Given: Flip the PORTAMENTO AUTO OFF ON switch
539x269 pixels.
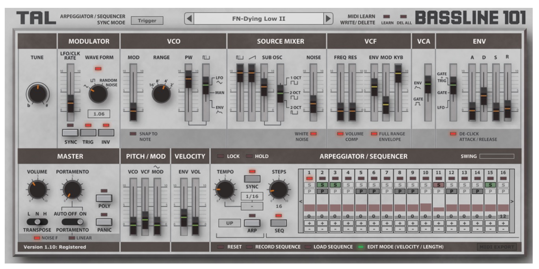Looking at the screenshot, I should point(72,222).
